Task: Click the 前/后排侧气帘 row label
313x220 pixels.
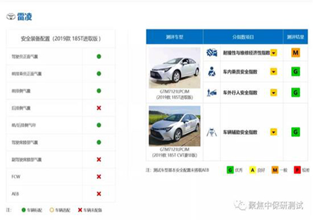Action: (23, 125)
